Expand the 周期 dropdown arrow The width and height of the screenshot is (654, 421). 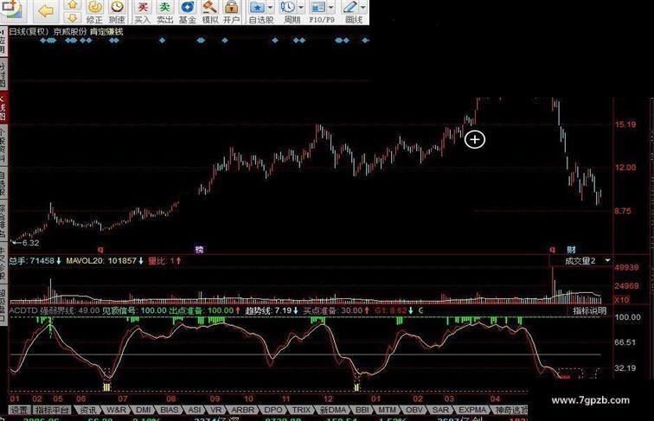pyautogui.click(x=300, y=8)
